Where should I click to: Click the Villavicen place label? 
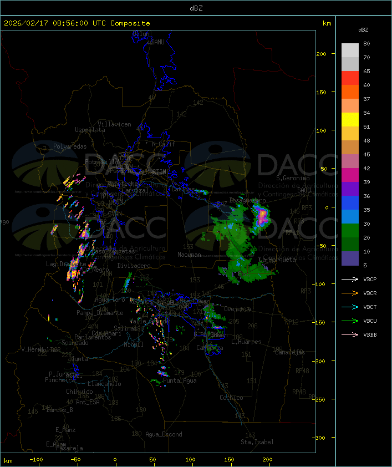(x=114, y=124)
